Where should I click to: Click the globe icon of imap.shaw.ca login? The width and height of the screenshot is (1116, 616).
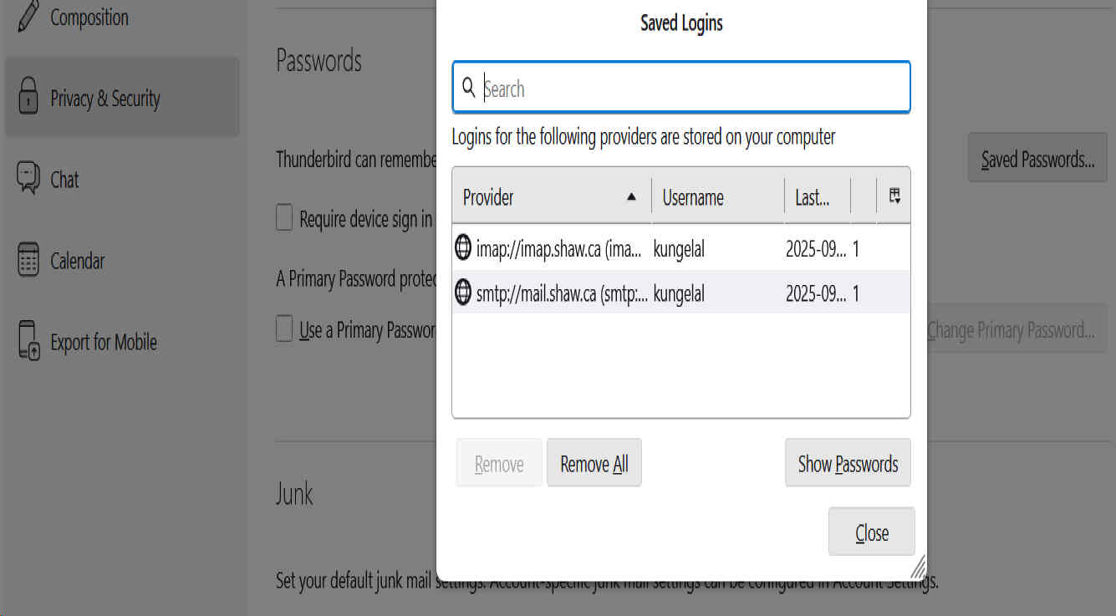pos(463,248)
